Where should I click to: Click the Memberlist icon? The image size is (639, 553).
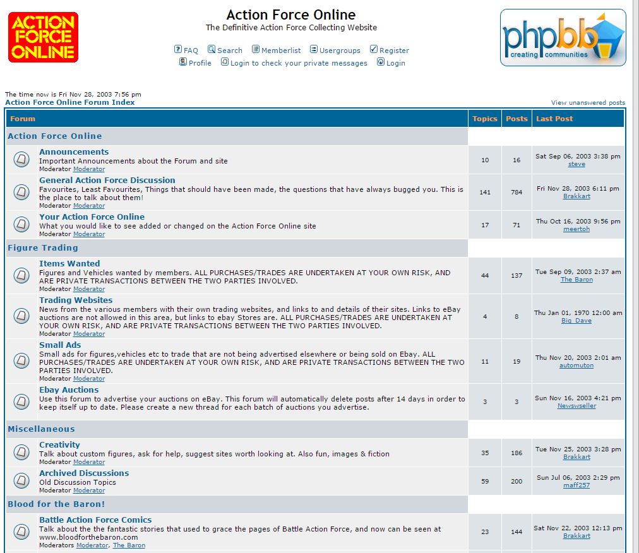click(256, 49)
